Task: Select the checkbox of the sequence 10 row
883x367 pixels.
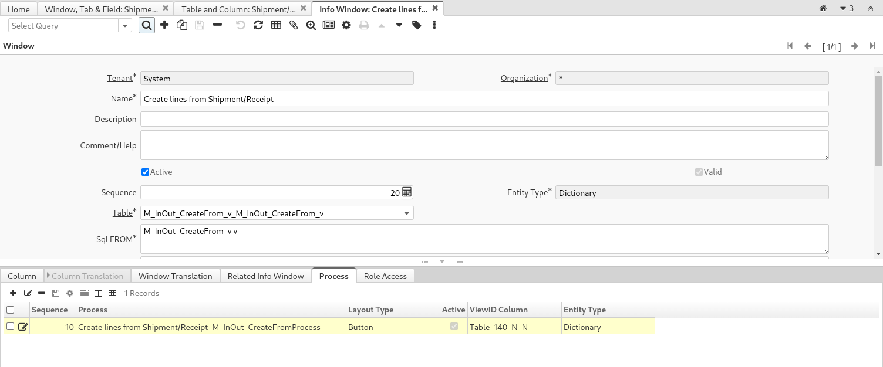Action: 10,326
